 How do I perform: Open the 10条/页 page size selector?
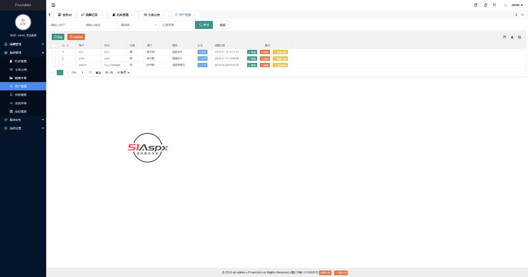click(x=123, y=73)
